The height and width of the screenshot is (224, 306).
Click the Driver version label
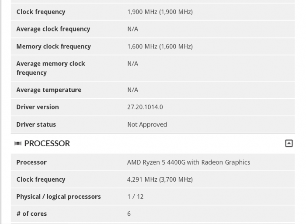[37, 107]
